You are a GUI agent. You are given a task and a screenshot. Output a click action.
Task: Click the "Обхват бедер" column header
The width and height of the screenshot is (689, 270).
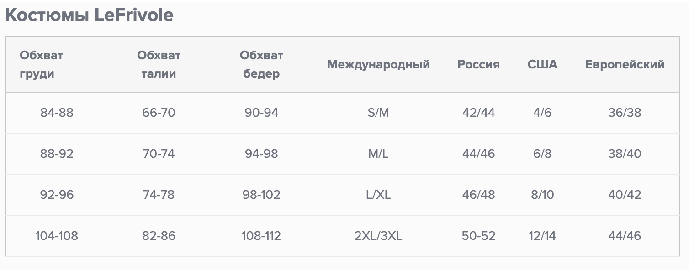coord(261,64)
